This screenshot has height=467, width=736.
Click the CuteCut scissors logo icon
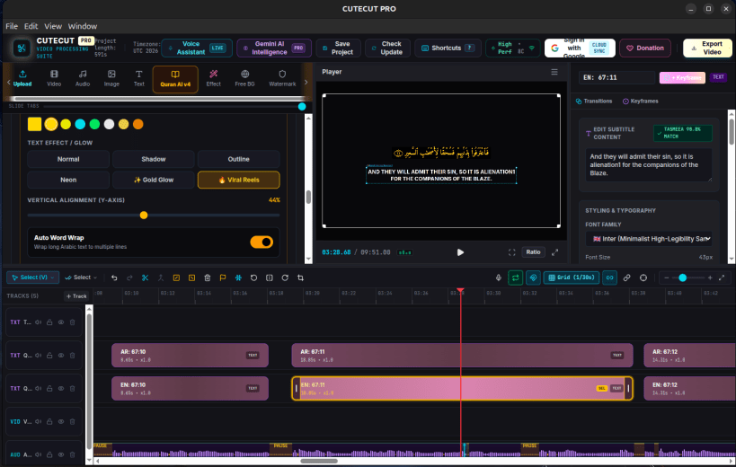click(22, 48)
